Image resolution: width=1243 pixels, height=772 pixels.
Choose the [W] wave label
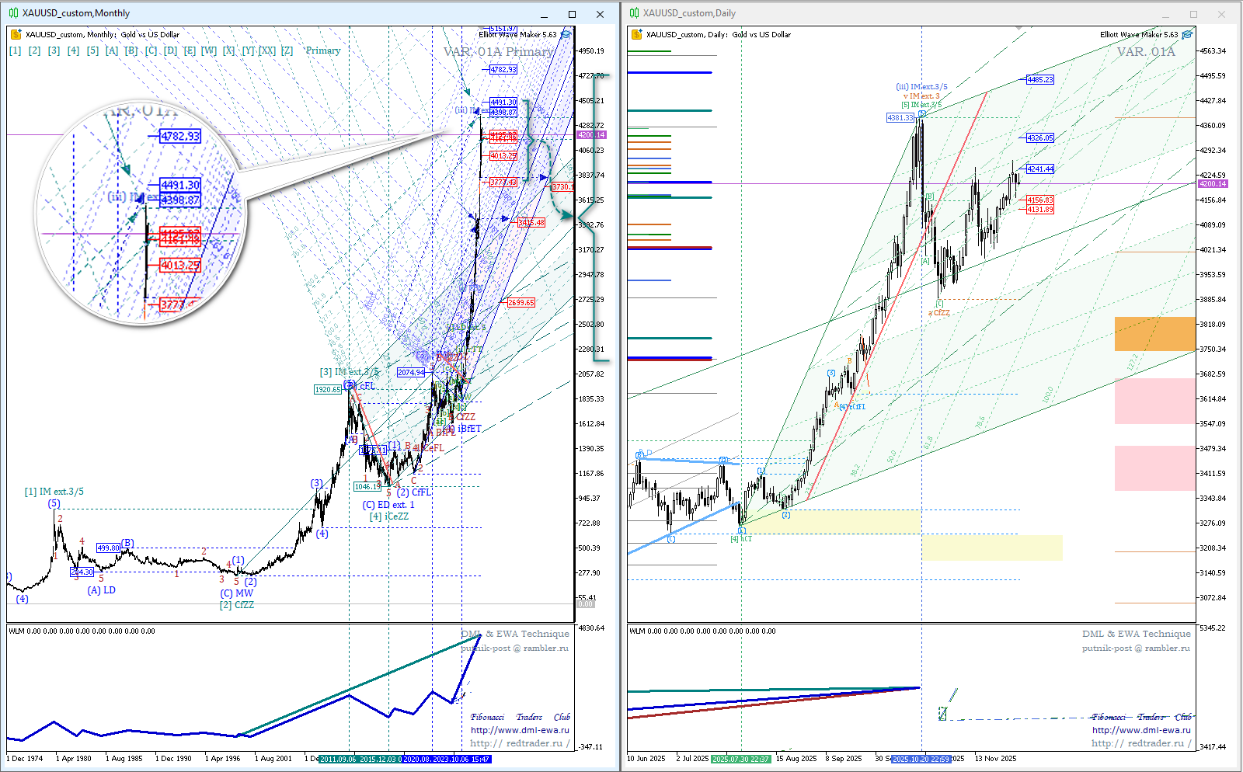pyautogui.click(x=209, y=50)
